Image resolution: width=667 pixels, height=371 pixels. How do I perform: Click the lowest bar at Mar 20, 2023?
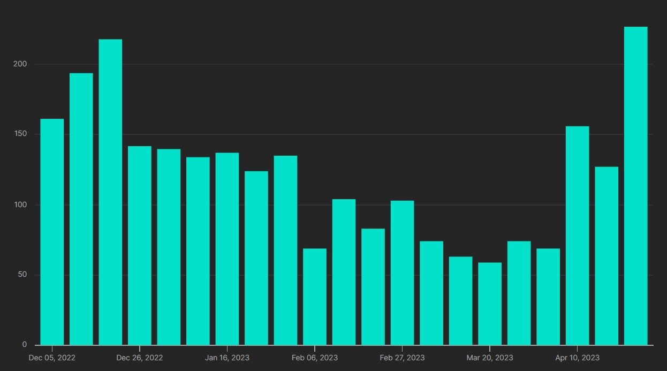click(490, 304)
